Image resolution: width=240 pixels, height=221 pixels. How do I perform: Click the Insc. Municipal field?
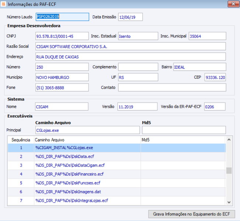(207, 36)
